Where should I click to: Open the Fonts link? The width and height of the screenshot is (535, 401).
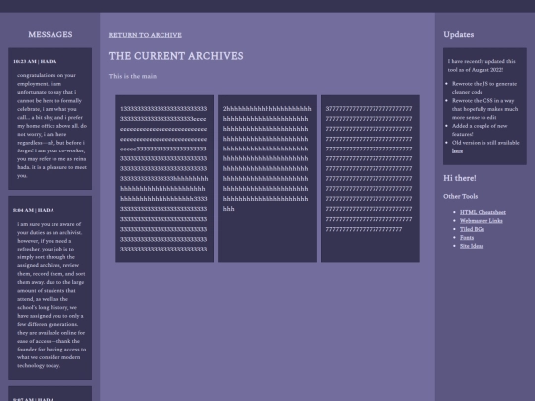pos(467,237)
